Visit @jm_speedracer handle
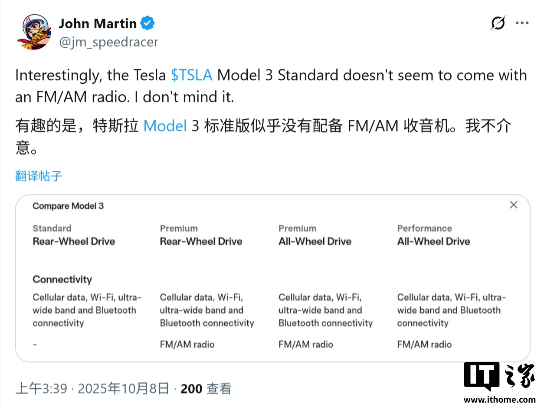544x410 pixels. pos(109,42)
